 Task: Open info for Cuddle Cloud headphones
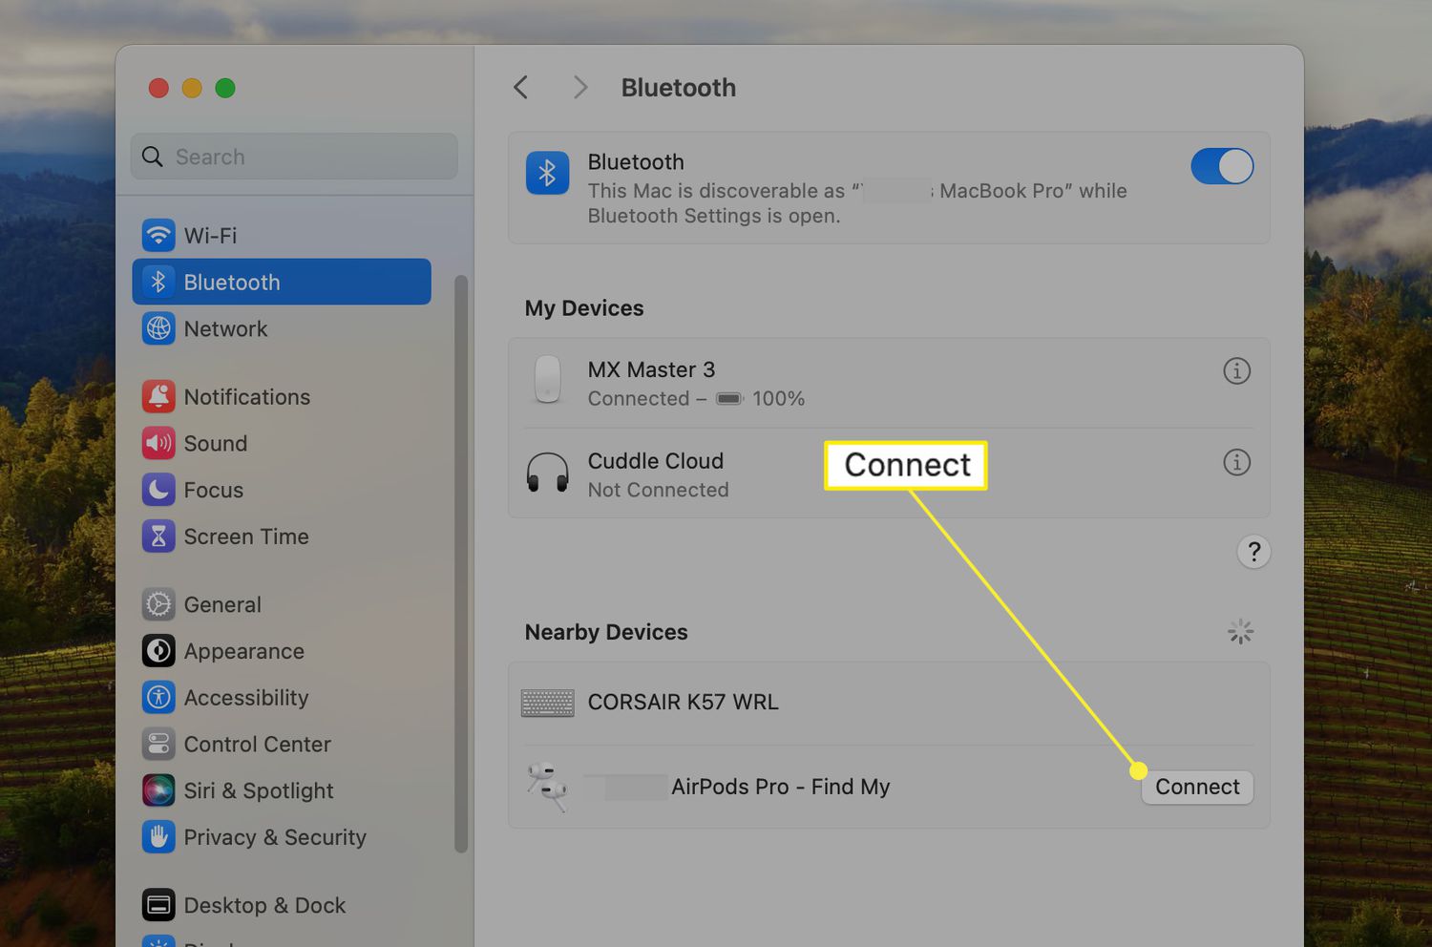point(1236,462)
